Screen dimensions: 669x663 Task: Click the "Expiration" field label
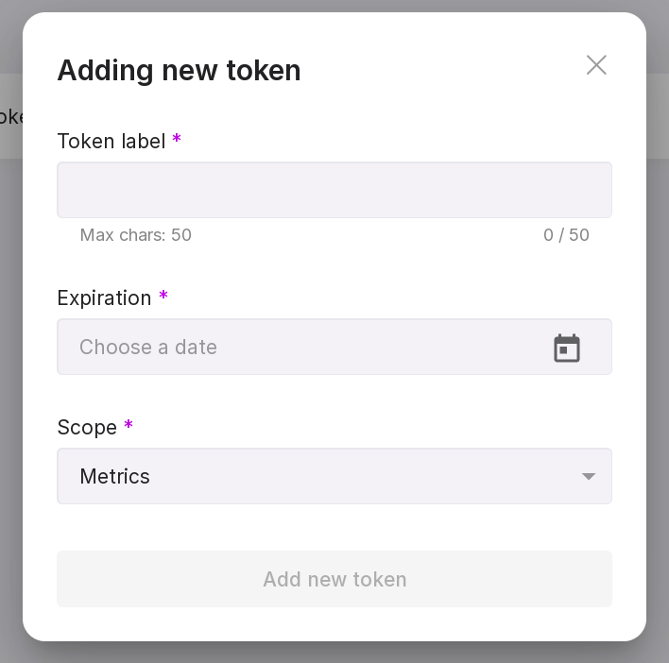[104, 298]
